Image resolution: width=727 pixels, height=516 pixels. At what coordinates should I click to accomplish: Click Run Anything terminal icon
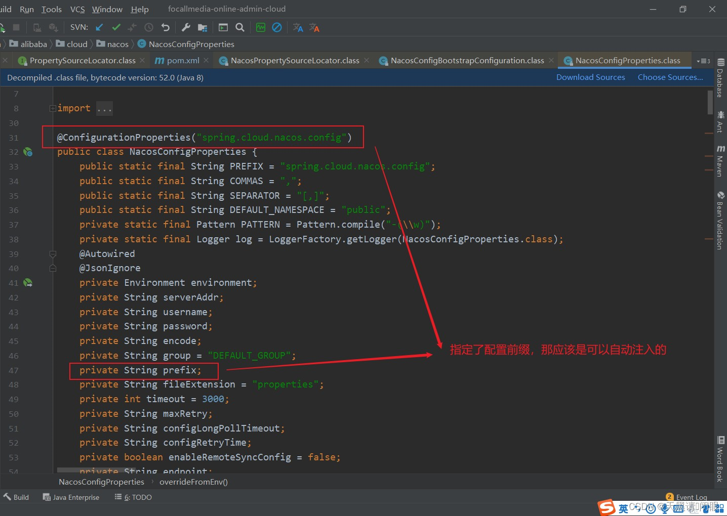click(223, 27)
